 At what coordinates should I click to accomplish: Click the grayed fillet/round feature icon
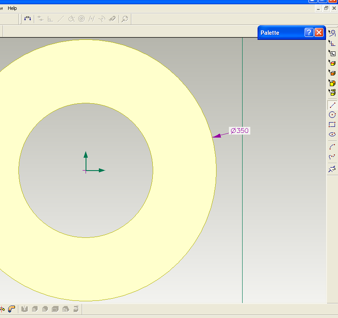click(35, 309)
